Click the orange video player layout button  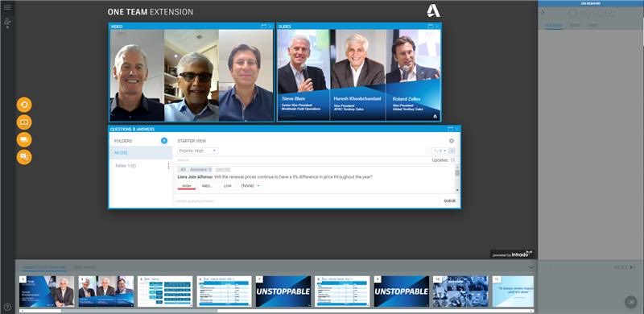(x=24, y=122)
